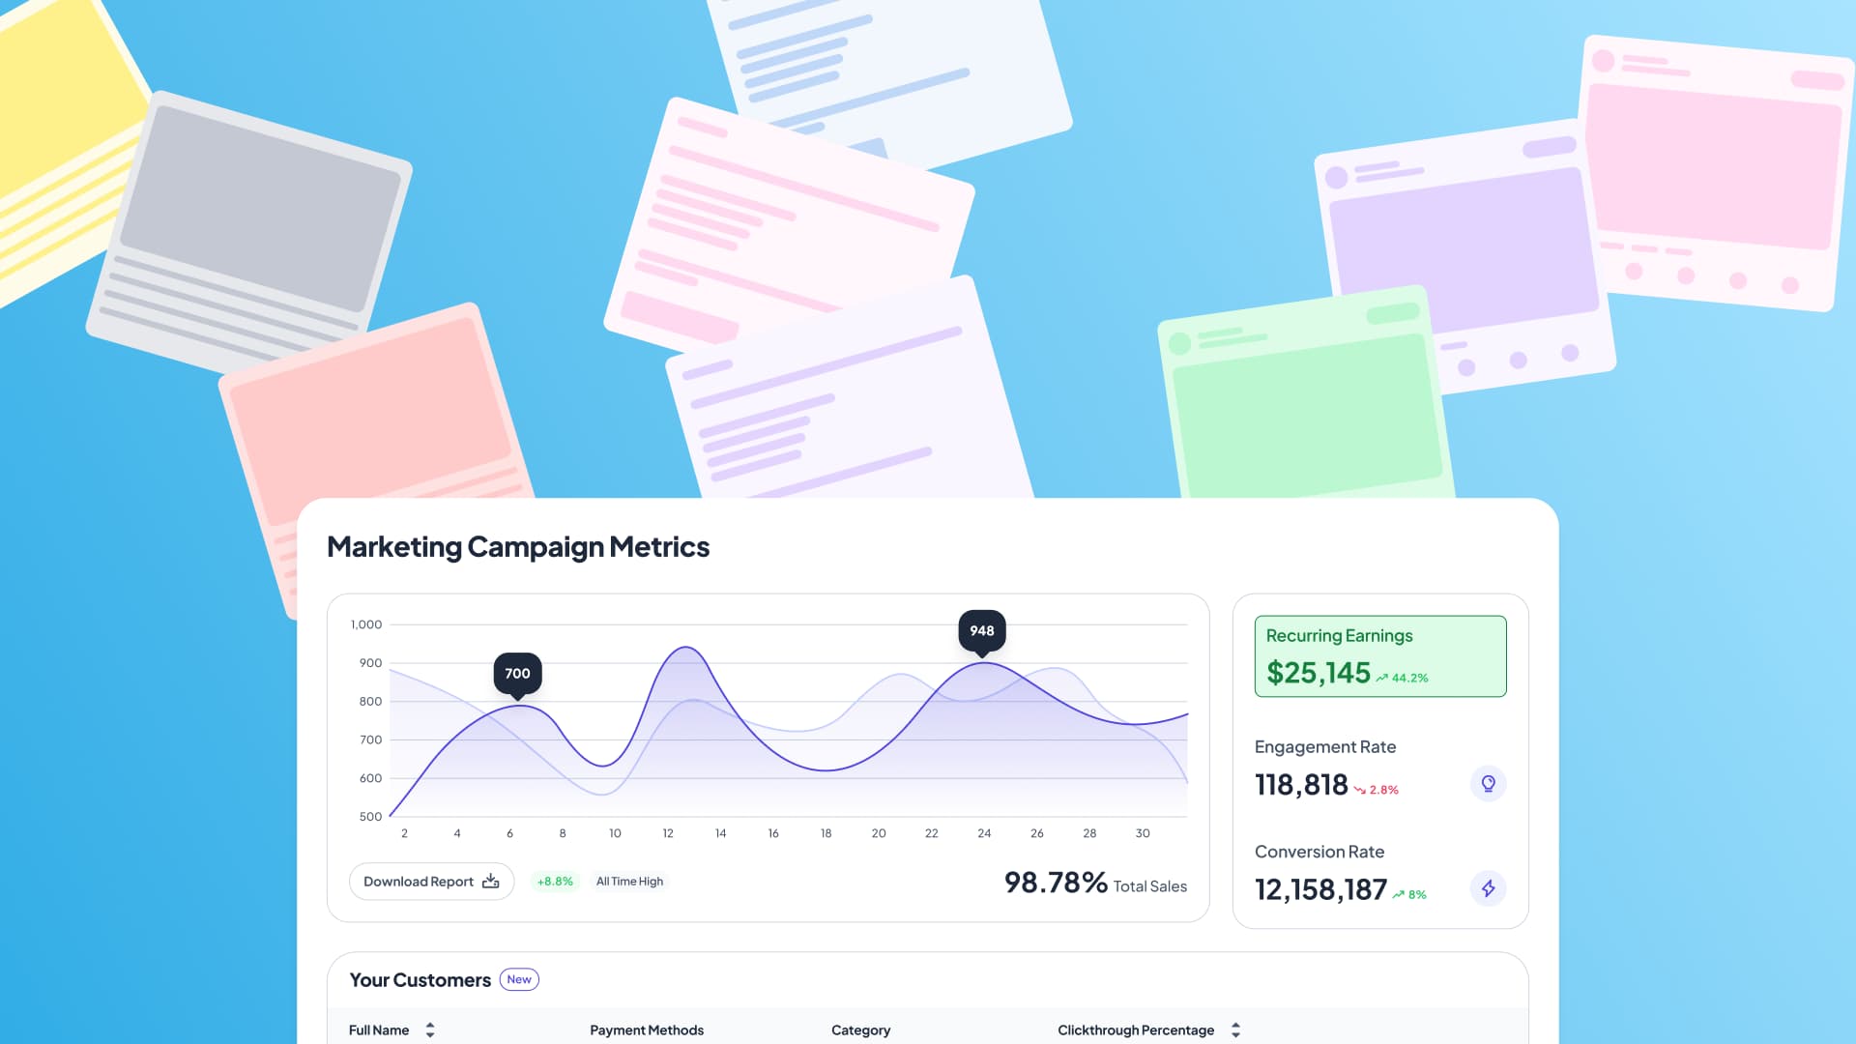Image resolution: width=1856 pixels, height=1044 pixels.
Task: Click the 700 data point marker
Action: pos(517,672)
